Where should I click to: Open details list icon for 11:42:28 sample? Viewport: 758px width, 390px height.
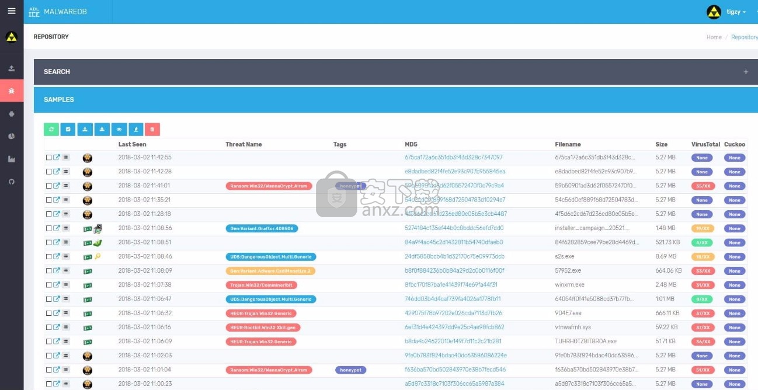[x=66, y=172]
